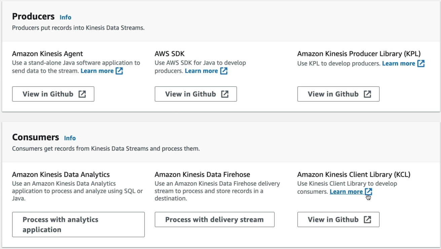The height and width of the screenshot is (249, 441).
Task: Click 'Consumers get records from Kinesis Data Streams' text
Action: [106, 149]
